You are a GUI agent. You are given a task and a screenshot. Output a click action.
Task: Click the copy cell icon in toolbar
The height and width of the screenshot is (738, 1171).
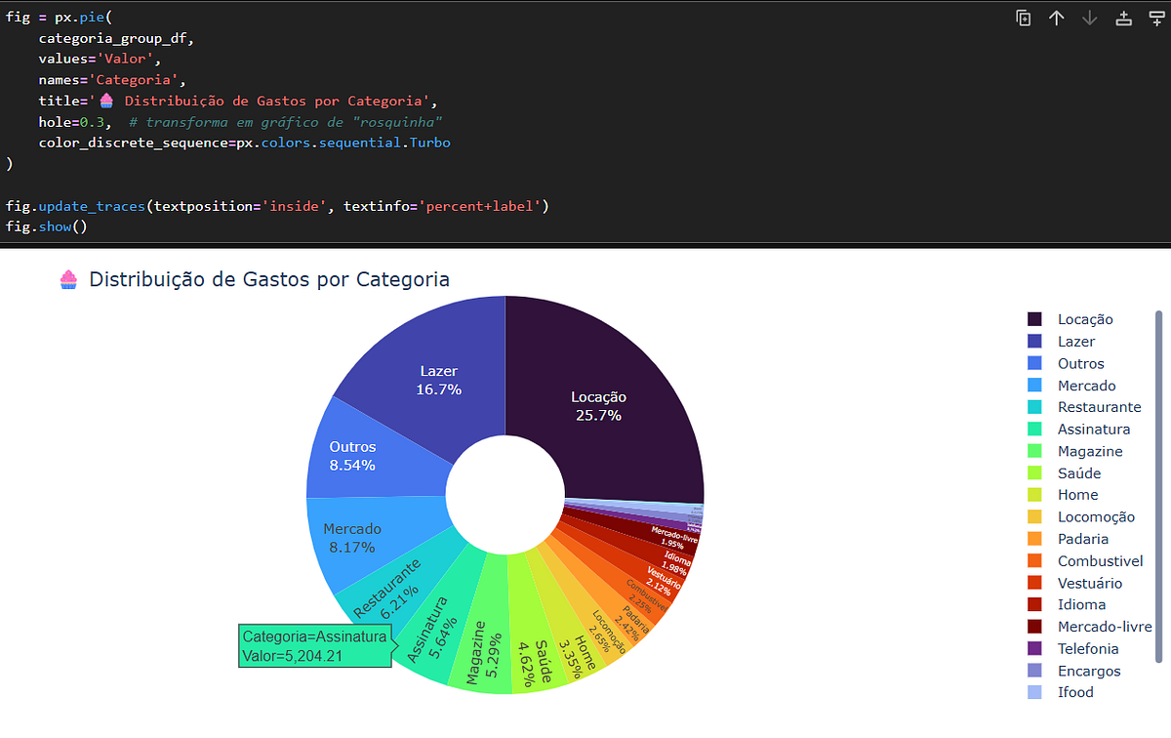(1023, 17)
